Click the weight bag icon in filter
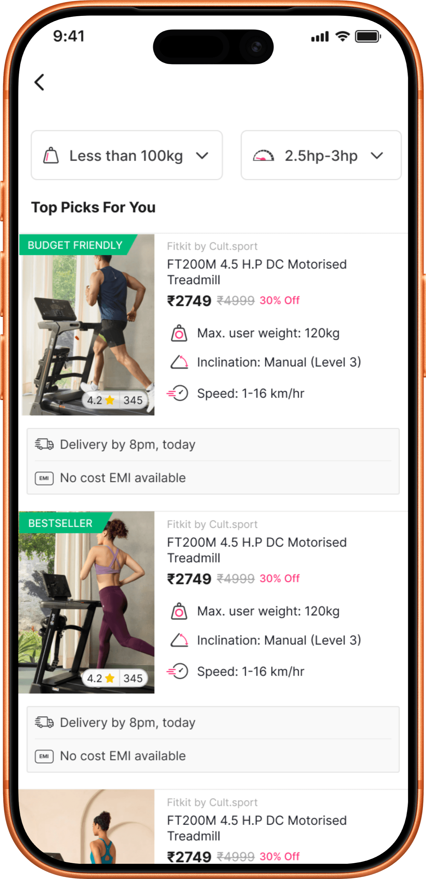 (x=51, y=156)
